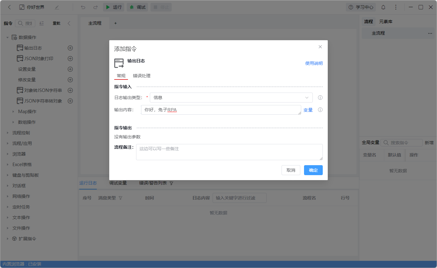Viewport: 437px width, 268px height.
Task: Click the 新增 global variable button
Action: tap(429, 143)
